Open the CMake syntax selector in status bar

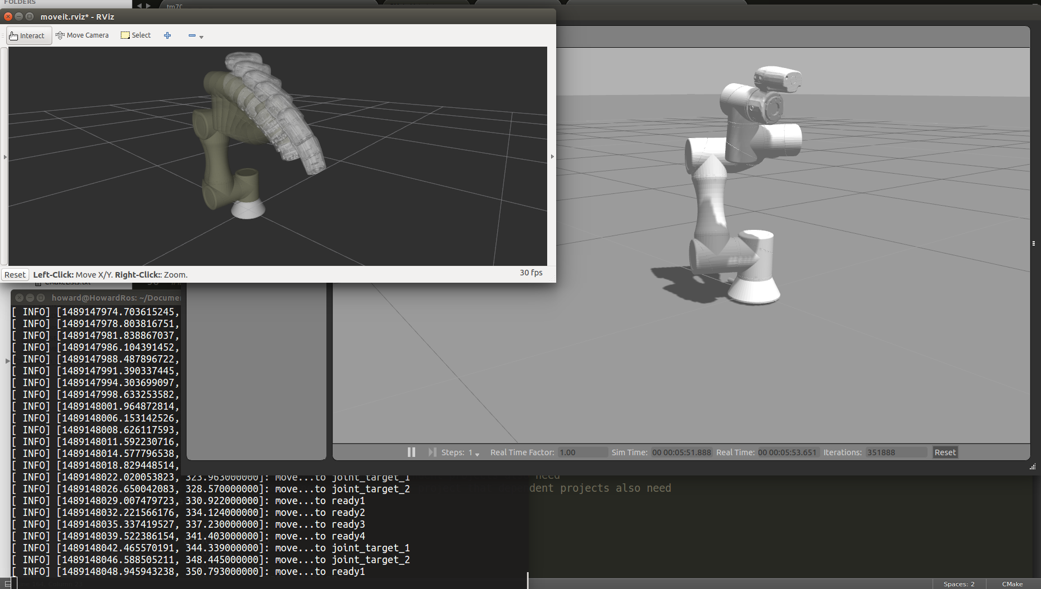point(1012,584)
